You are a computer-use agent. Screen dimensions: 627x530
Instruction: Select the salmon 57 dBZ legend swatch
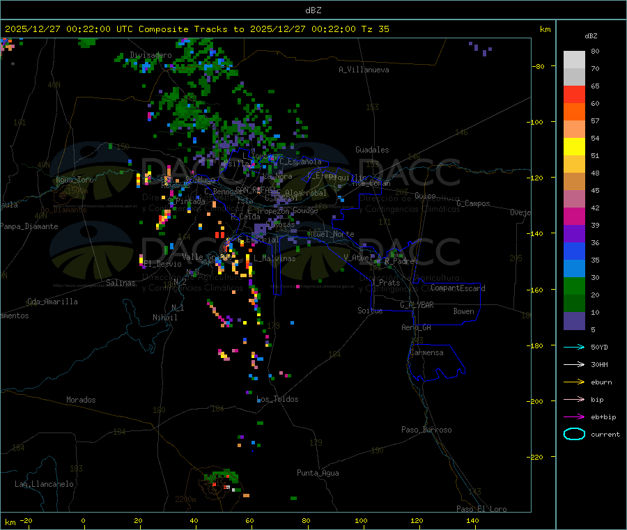pyautogui.click(x=574, y=129)
